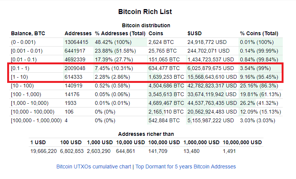The width and height of the screenshot is (296, 179).
Task: Click the 12.09% (15.13%) coins percentage cell
Action: [x=260, y=112]
